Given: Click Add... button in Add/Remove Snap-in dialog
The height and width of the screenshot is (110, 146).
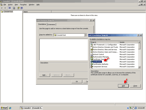Looking at the screenshot, I should pos(45,75).
